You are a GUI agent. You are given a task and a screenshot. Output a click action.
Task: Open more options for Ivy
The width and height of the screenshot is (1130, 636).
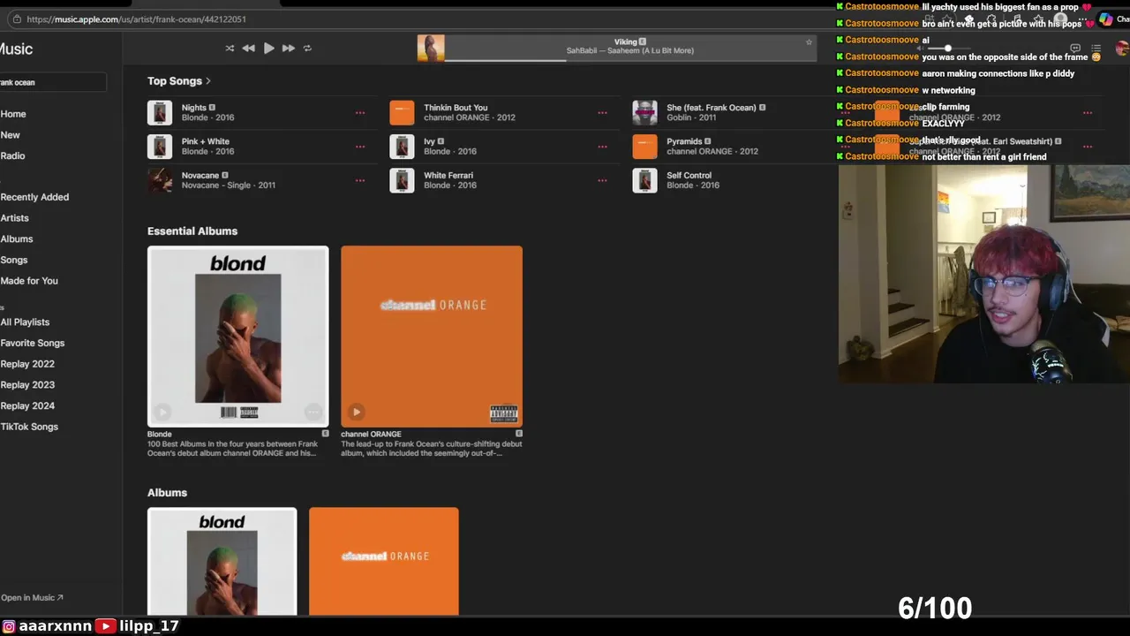602,147
